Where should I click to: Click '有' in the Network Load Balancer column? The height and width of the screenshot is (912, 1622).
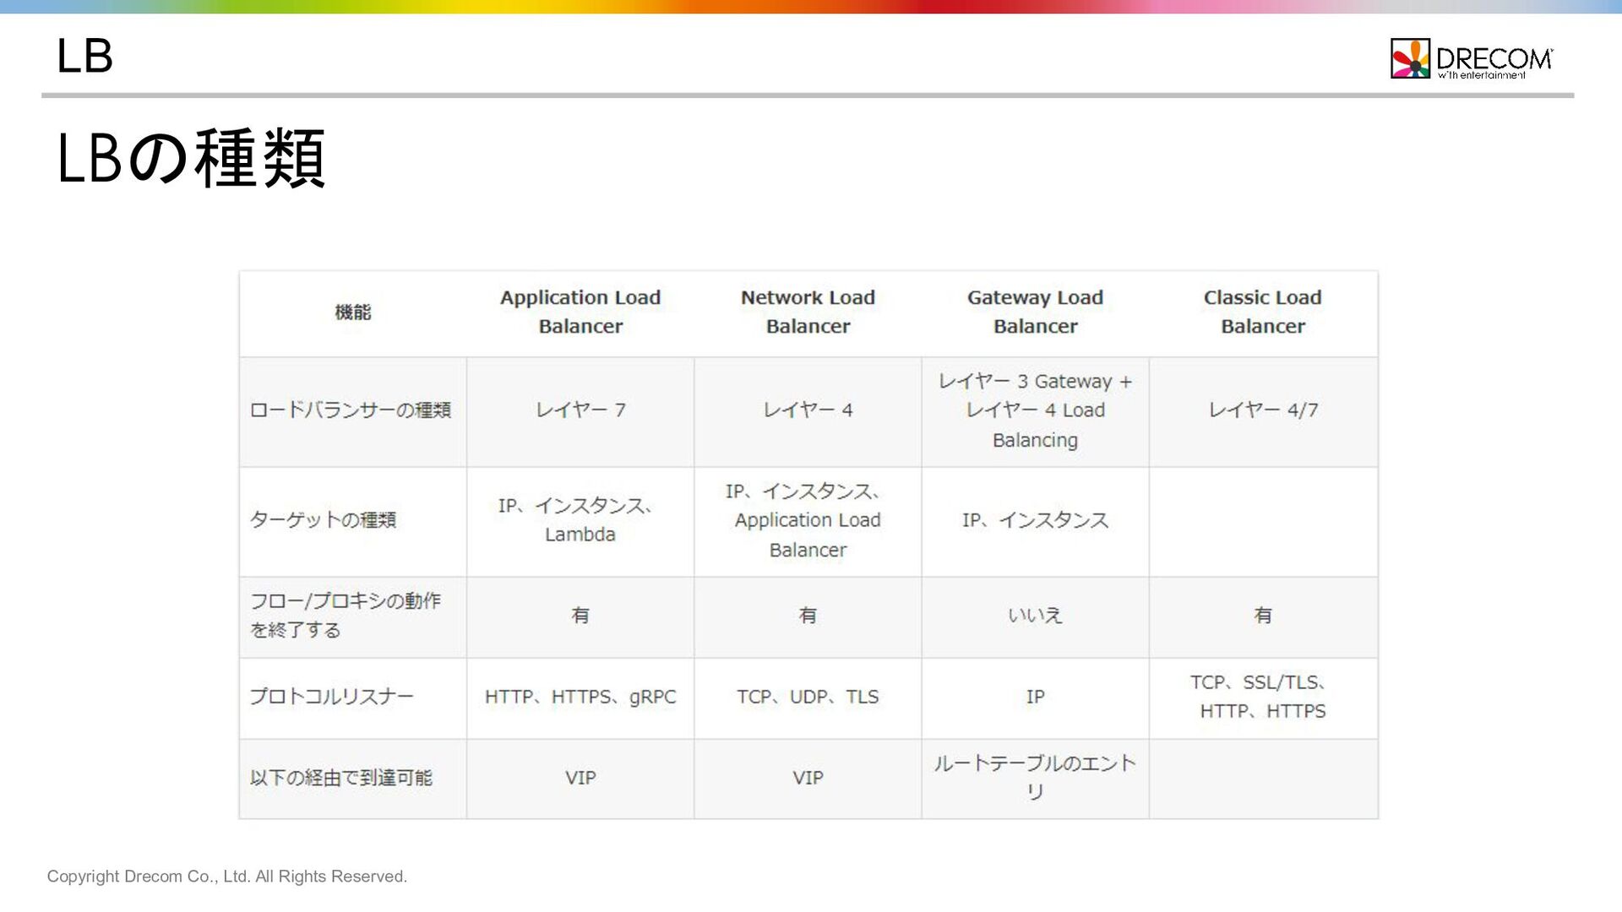point(808,616)
